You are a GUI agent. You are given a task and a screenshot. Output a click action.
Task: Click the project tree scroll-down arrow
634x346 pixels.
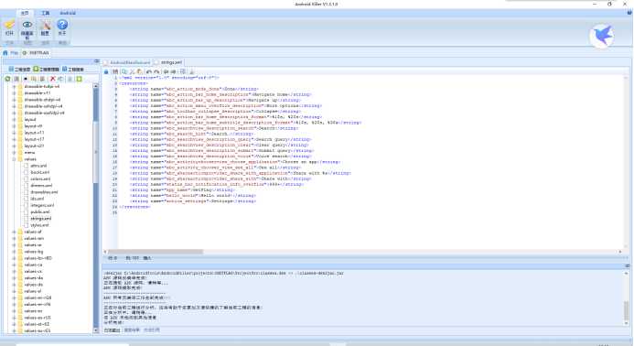[x=96, y=330]
